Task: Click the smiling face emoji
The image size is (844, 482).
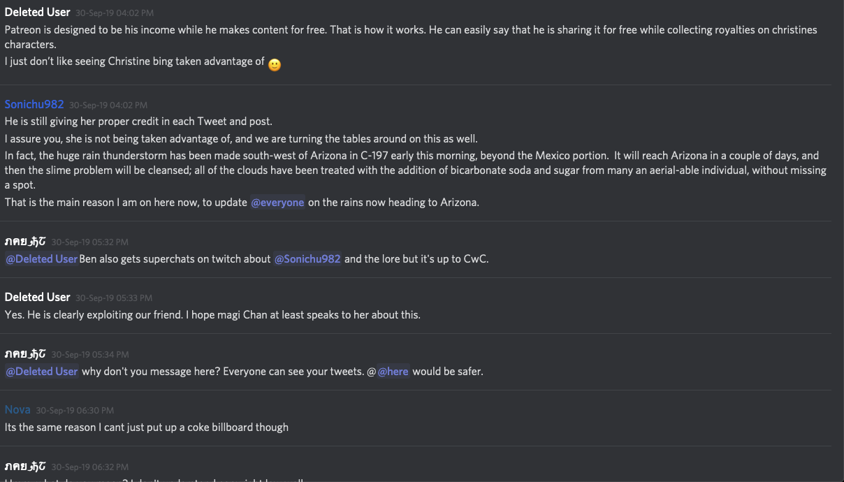Action: coord(275,64)
